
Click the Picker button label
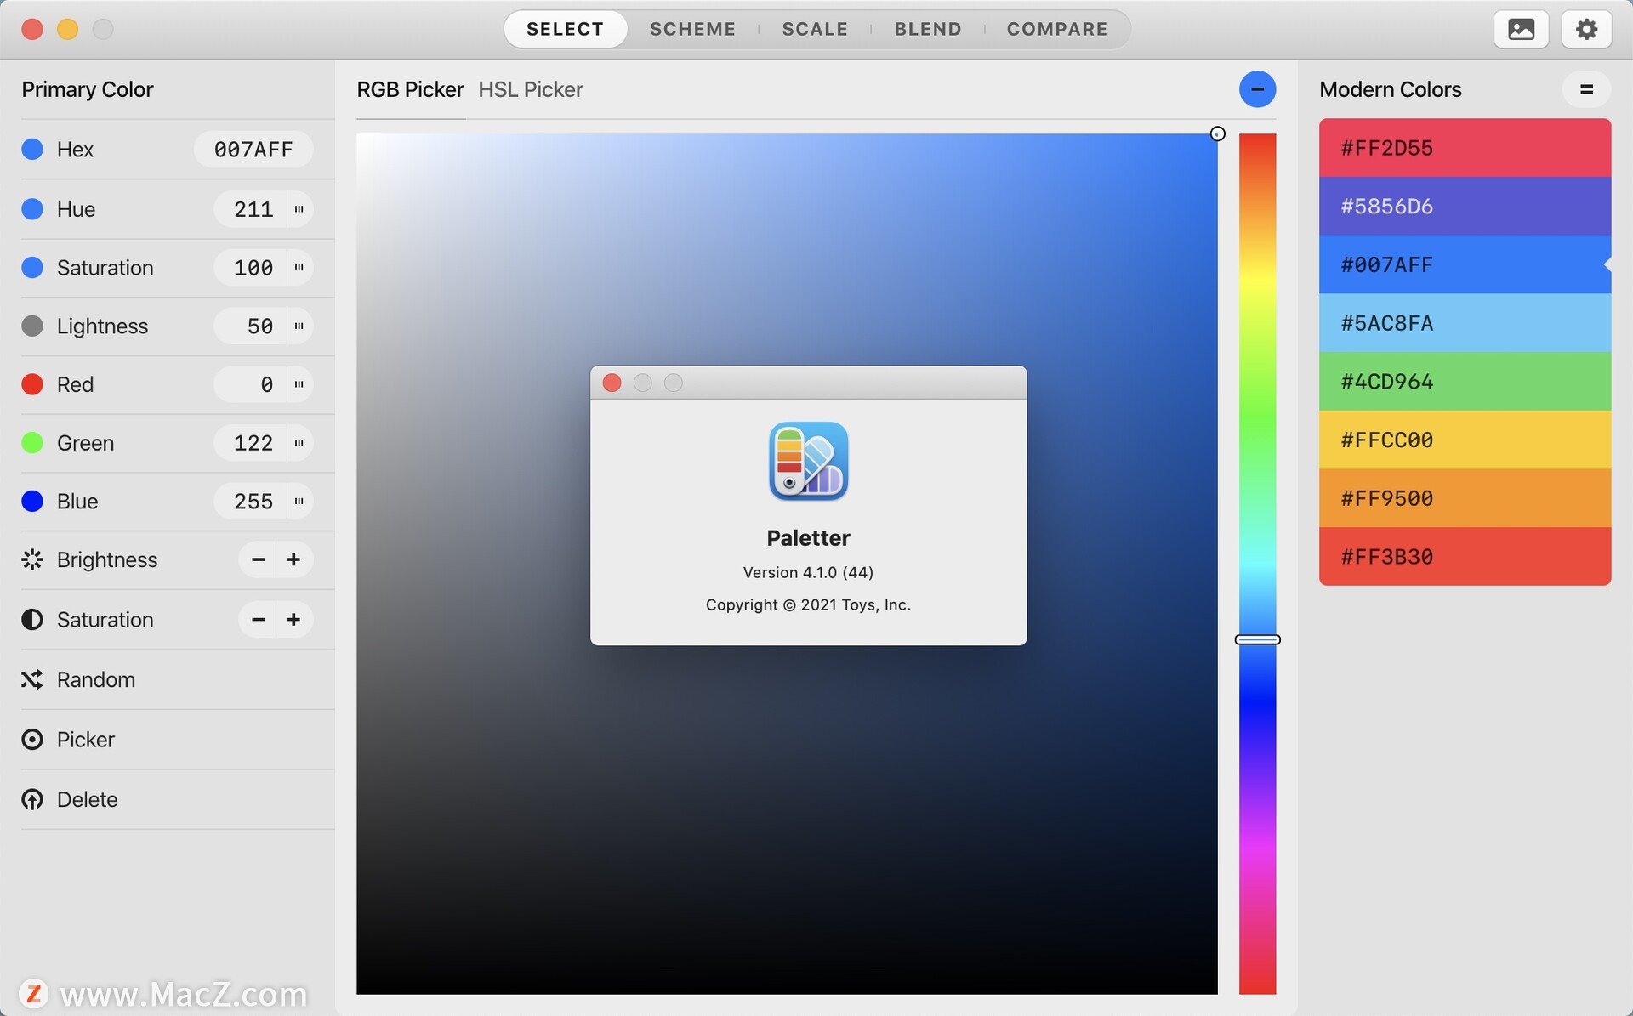86,740
